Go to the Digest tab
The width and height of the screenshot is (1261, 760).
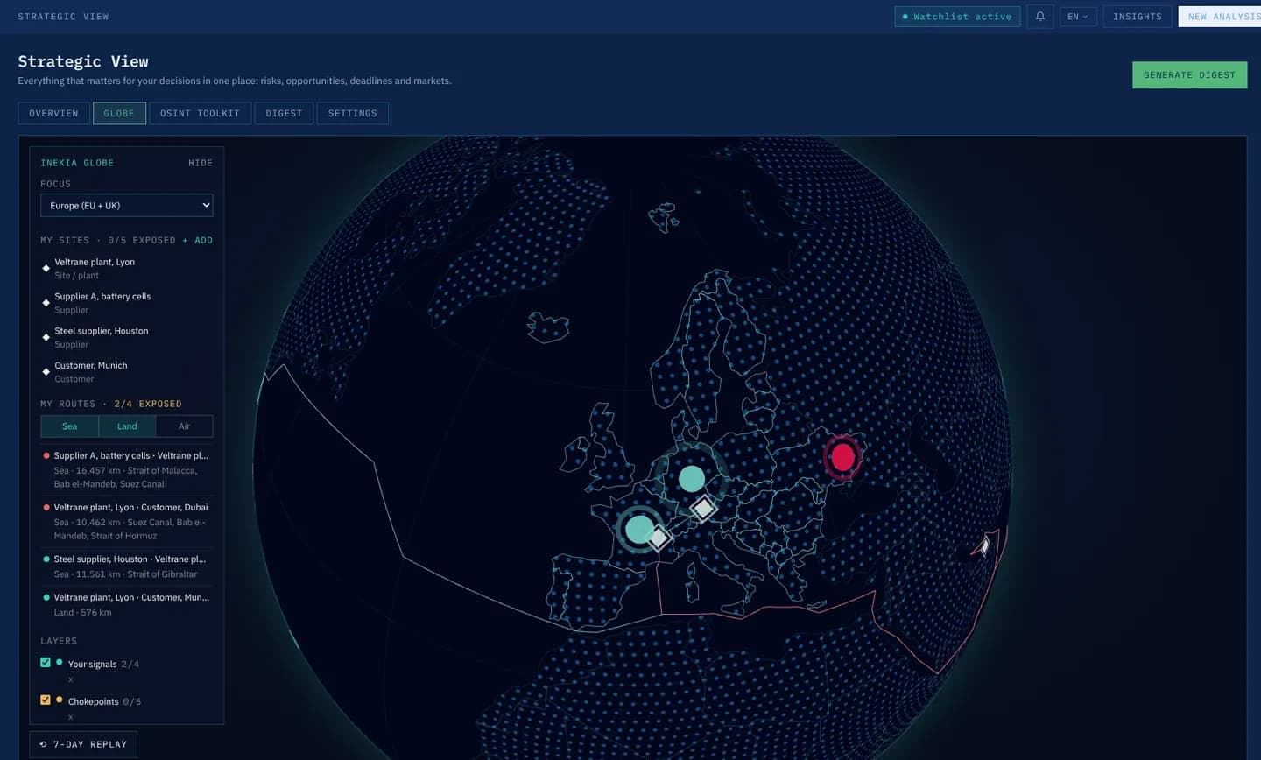click(x=284, y=113)
